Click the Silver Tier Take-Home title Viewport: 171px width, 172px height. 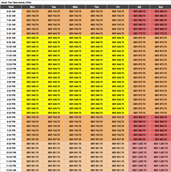[16, 2]
